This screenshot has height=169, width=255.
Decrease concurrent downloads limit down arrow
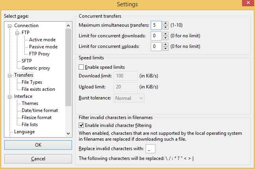[165, 38]
